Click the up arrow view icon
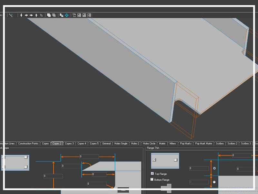258x194 pixels. 36,15
